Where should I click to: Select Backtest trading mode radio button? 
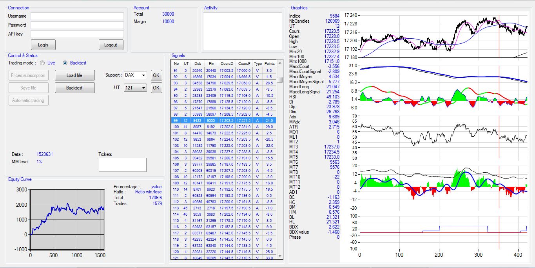(65, 63)
